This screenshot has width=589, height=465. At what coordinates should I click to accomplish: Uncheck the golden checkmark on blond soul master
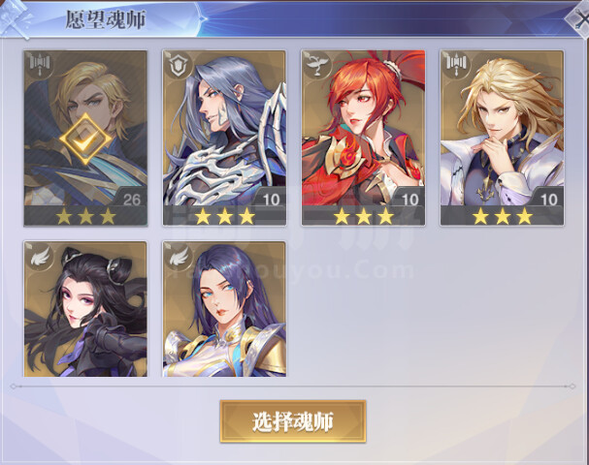85,139
